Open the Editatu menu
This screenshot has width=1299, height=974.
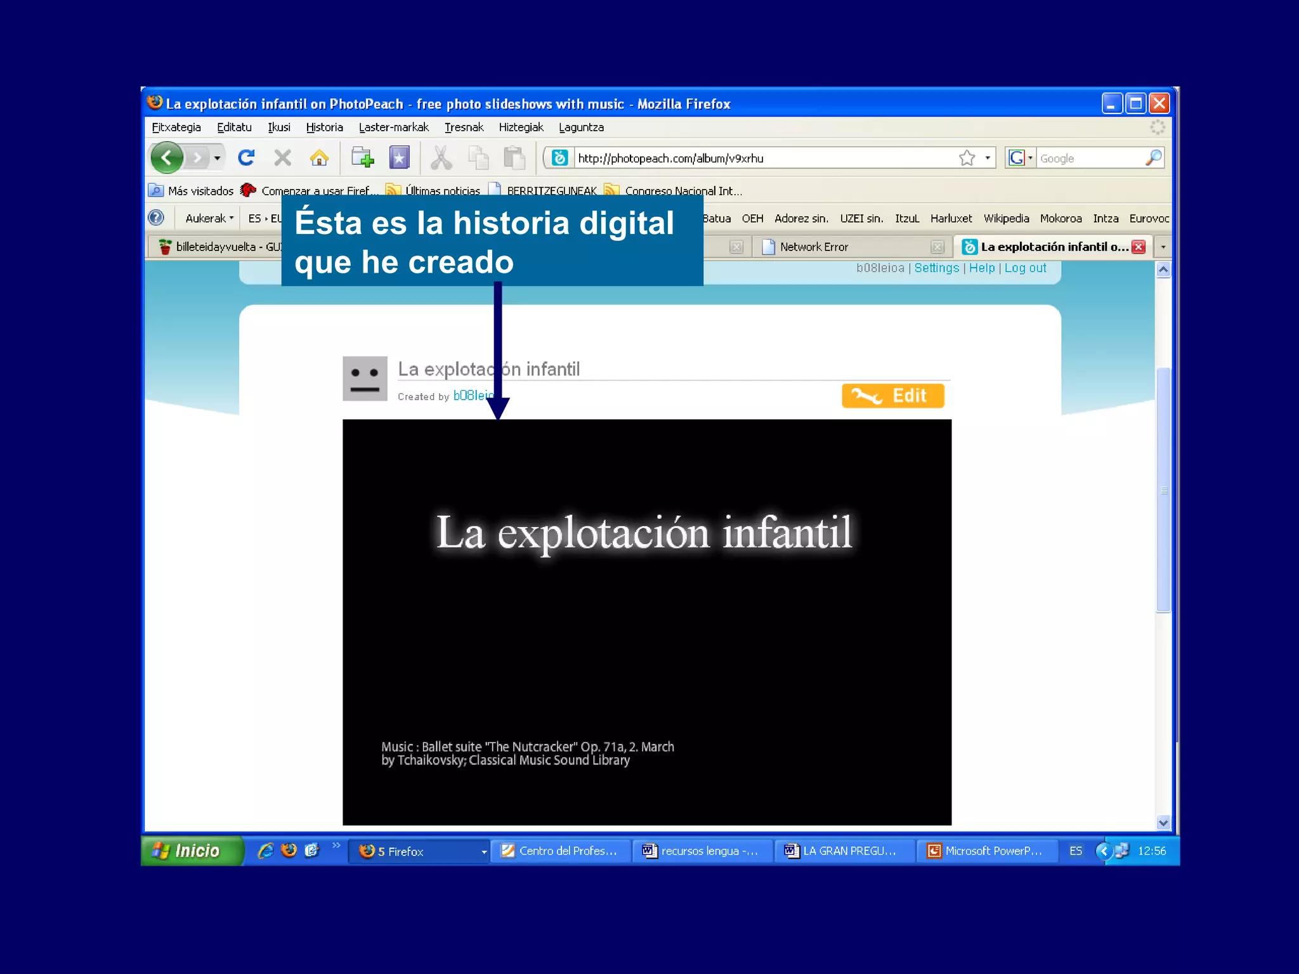234,127
